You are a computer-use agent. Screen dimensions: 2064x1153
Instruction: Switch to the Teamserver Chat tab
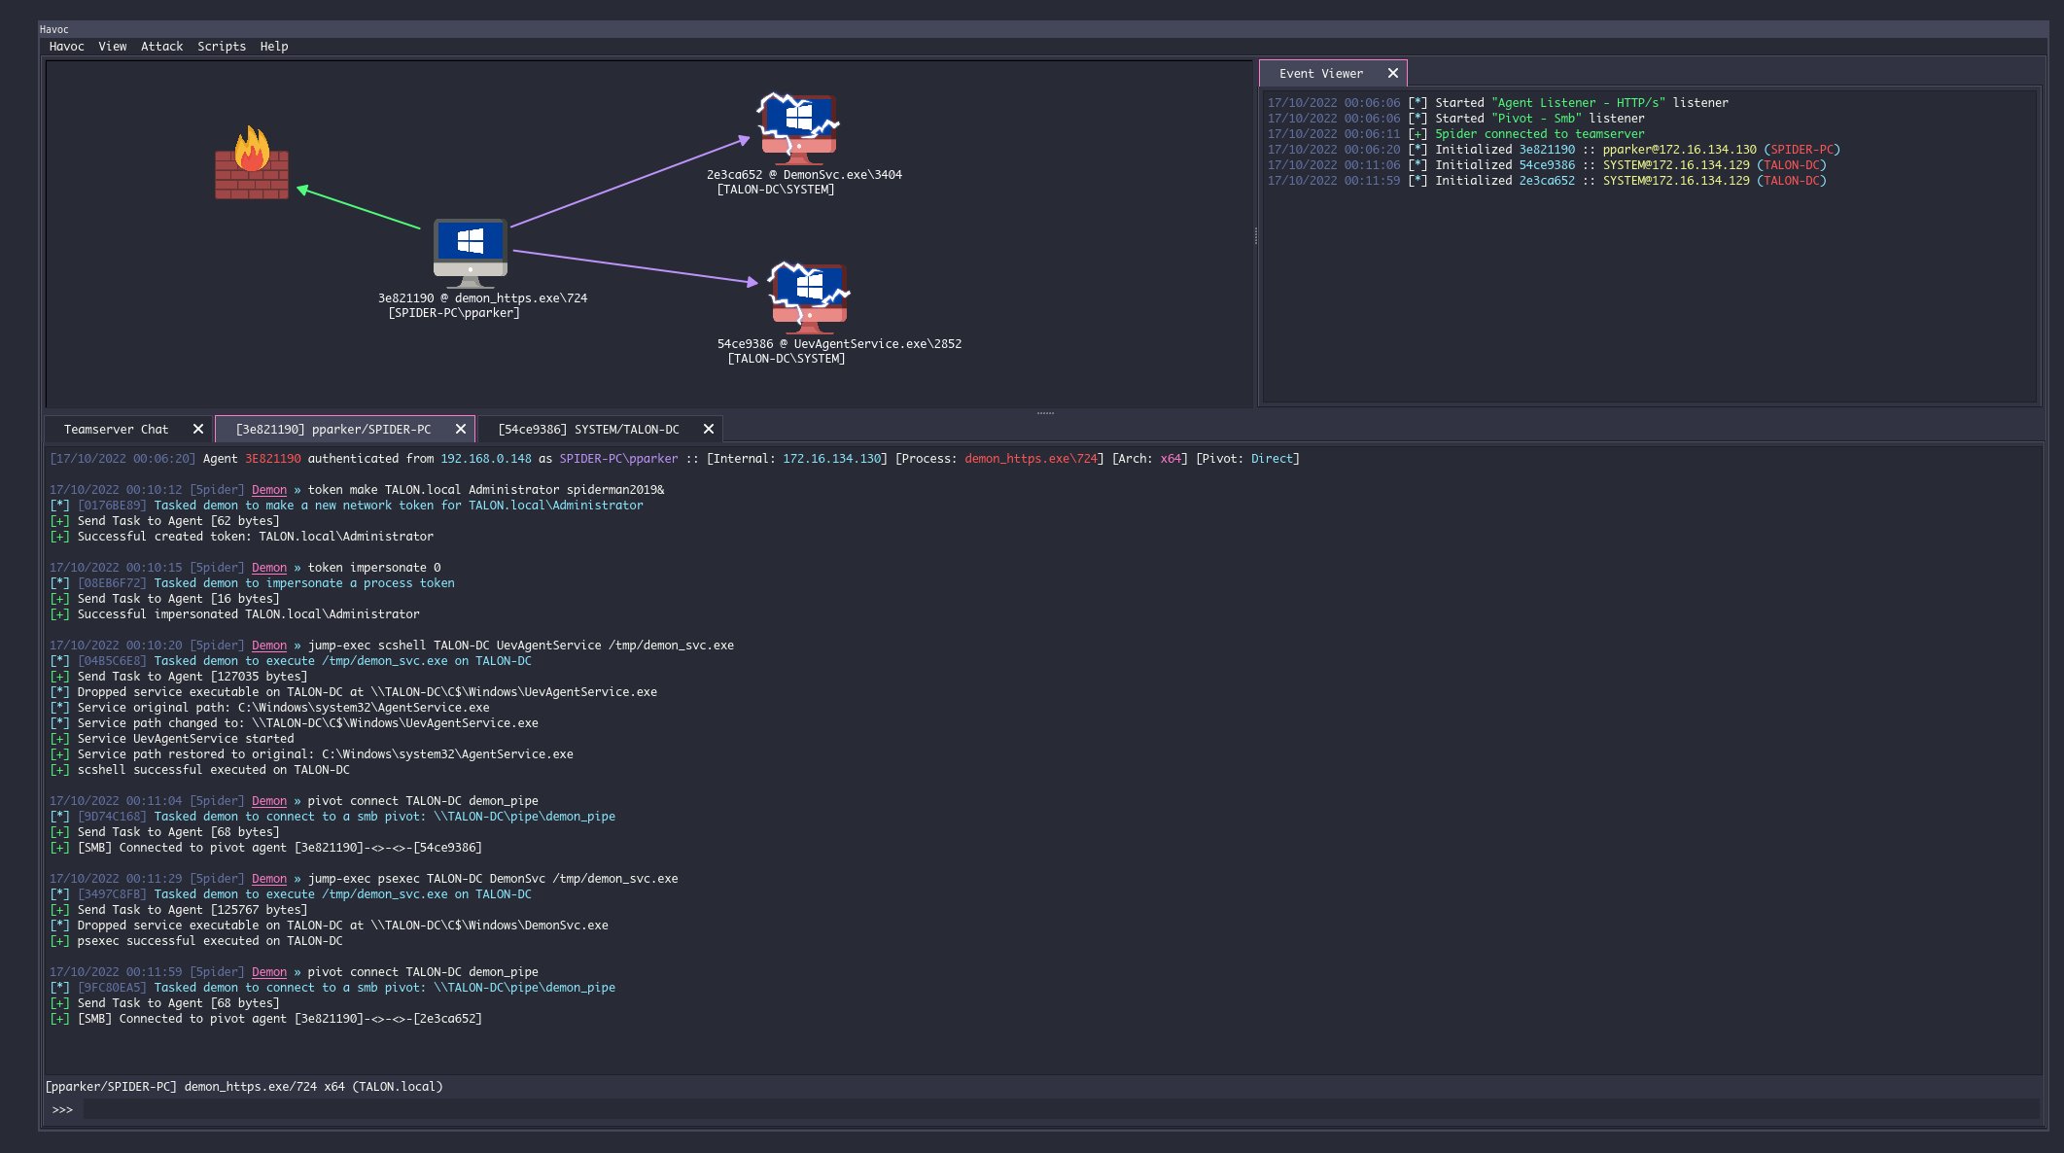[116, 429]
